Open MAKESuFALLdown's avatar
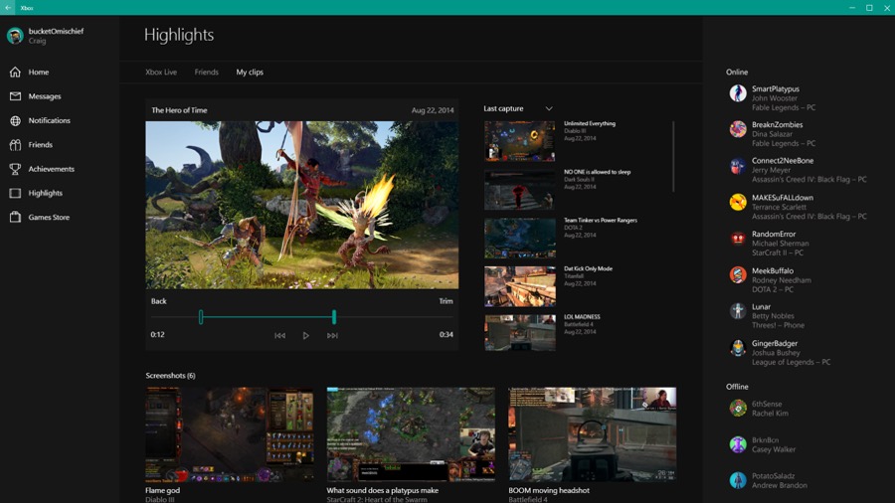 coord(738,202)
